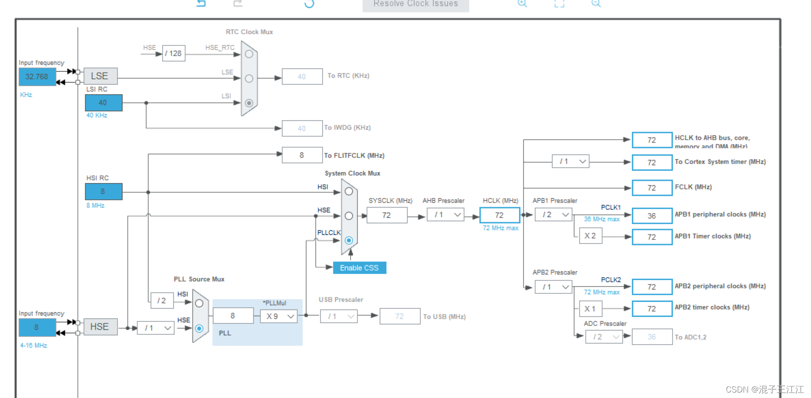
Task: Click the HSE input frequency field showing 8
Action: [37, 327]
